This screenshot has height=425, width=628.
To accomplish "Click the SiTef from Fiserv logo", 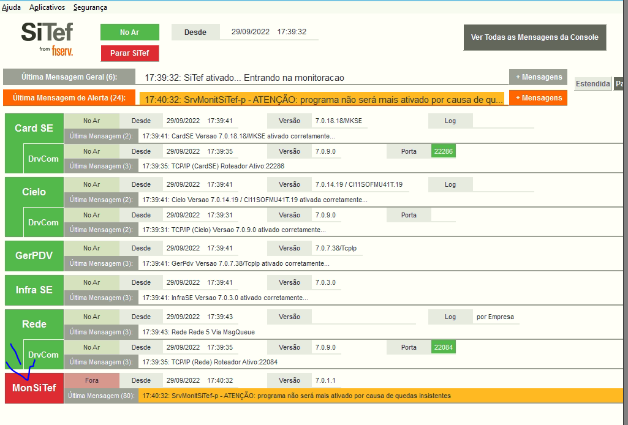I will [x=47, y=39].
